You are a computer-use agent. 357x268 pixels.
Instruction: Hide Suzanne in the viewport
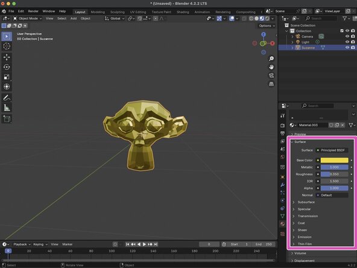347,48
